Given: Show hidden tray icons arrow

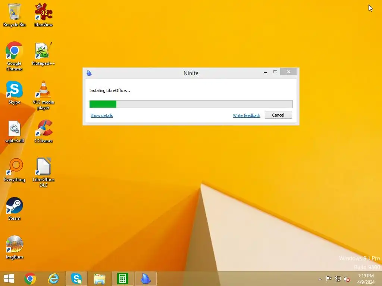Looking at the screenshot, I should (320, 279).
